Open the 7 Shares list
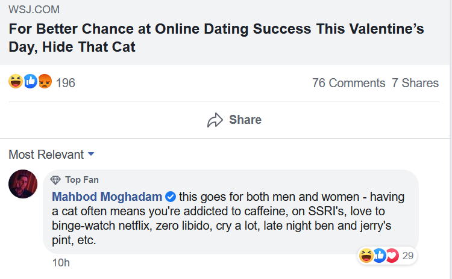Viewport: 452px width, 279px height. click(x=415, y=83)
